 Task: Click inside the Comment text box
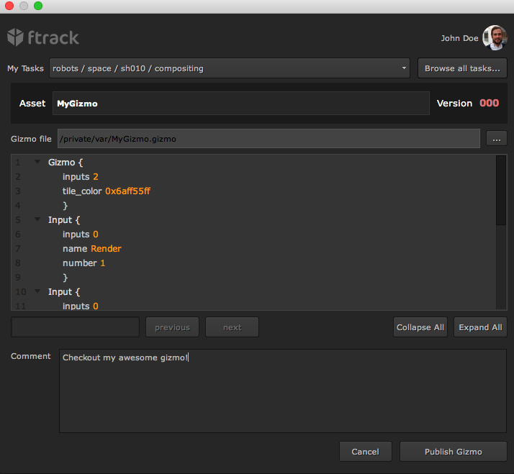(x=283, y=391)
